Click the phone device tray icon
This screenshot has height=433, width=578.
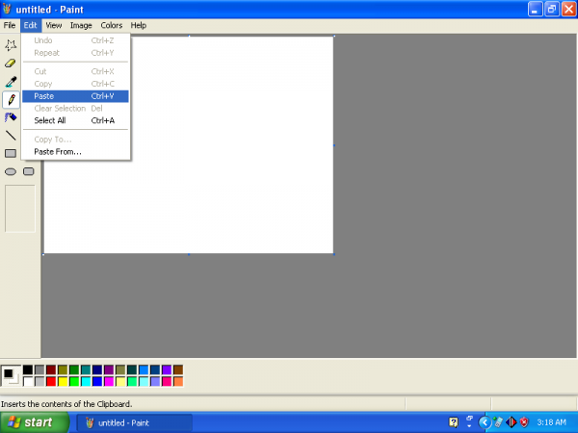tap(498, 422)
